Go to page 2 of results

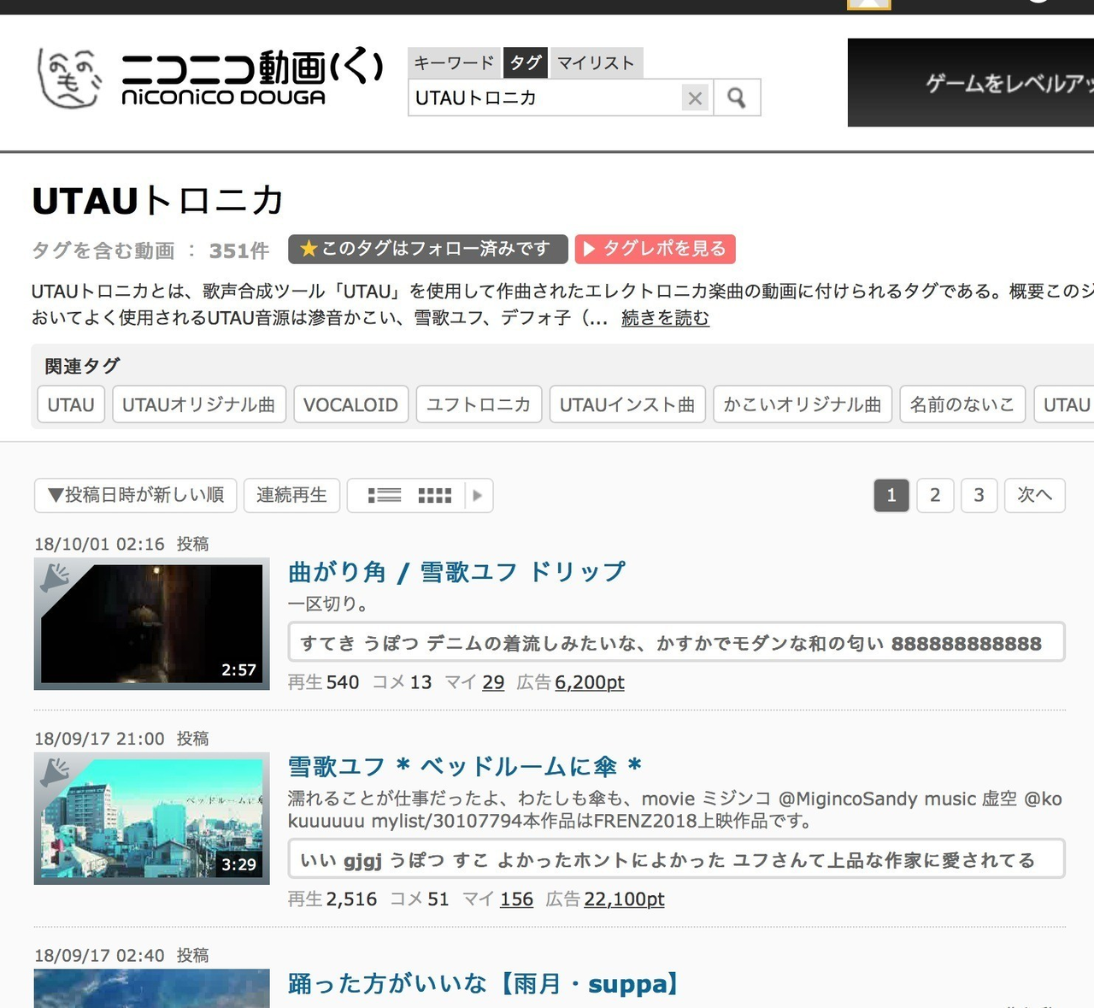935,495
